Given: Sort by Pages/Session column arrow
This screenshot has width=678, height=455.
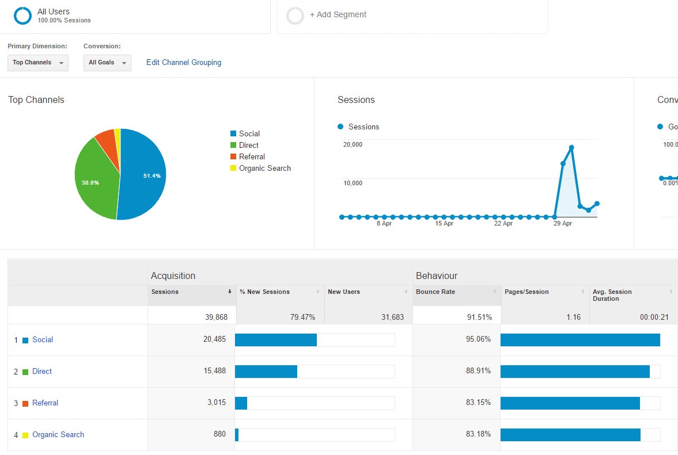Looking at the screenshot, I should click(x=583, y=292).
